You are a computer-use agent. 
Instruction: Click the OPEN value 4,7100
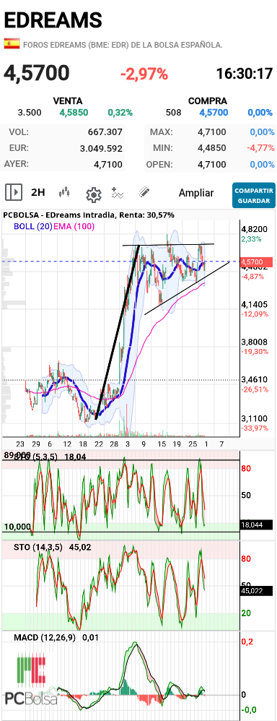coord(211,164)
